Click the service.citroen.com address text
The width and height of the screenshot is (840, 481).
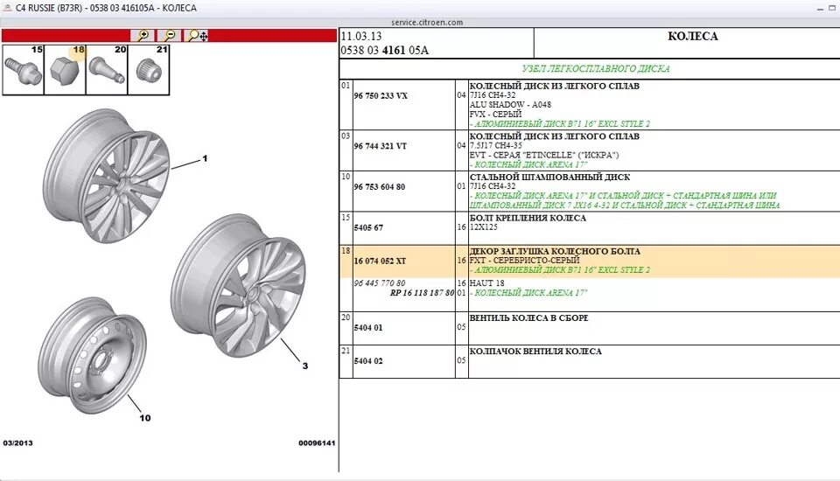click(x=427, y=23)
